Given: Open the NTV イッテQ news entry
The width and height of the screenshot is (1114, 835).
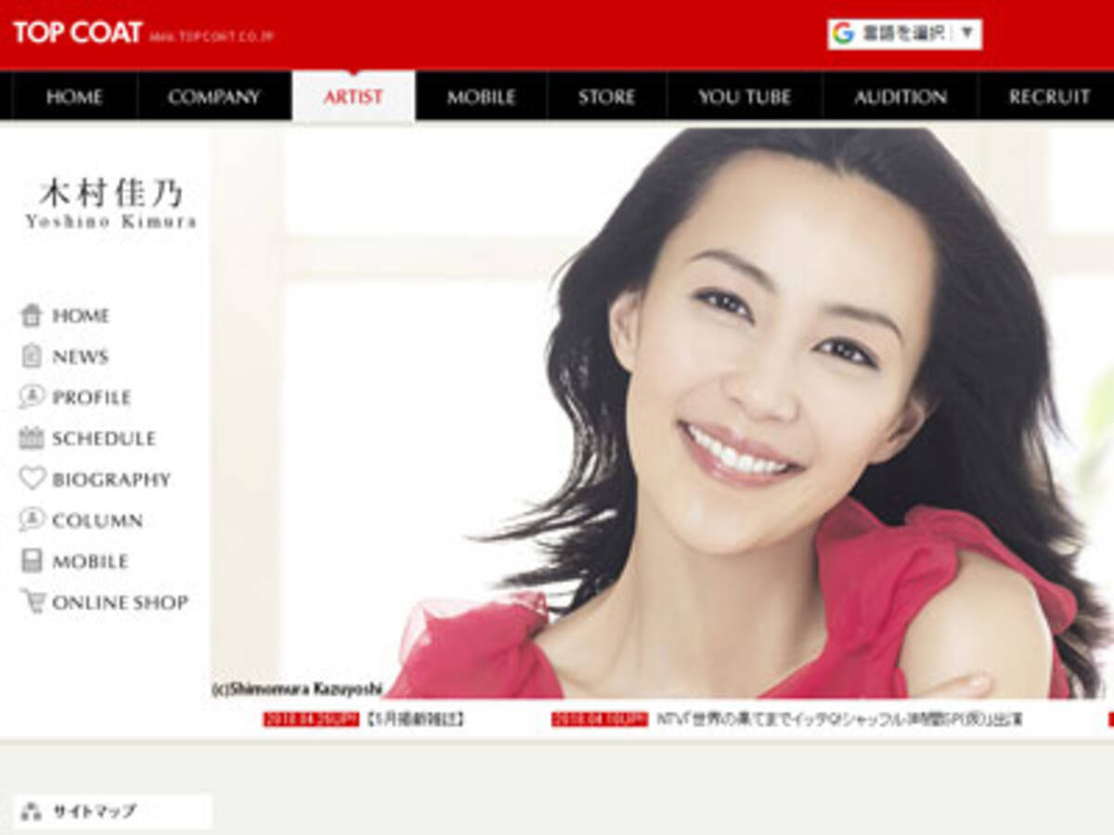Looking at the screenshot, I should click(x=771, y=717).
